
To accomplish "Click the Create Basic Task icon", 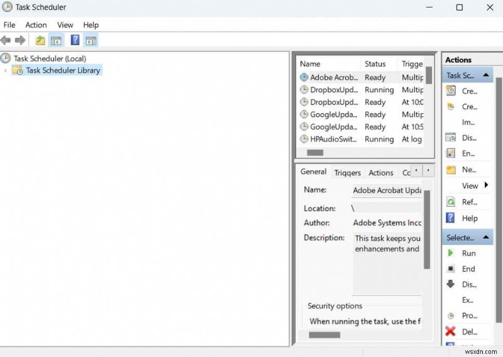I will pyautogui.click(x=451, y=91).
